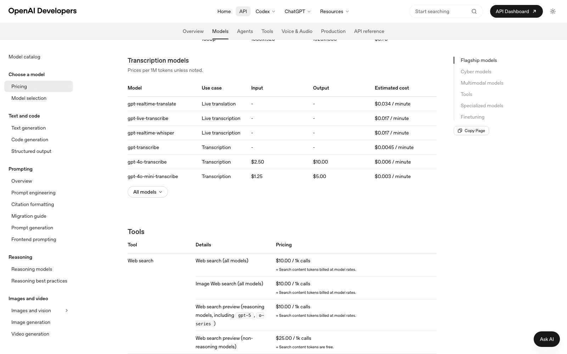The image size is (567, 354).
Task: Open Image generation sidebar link
Action: 31,322
